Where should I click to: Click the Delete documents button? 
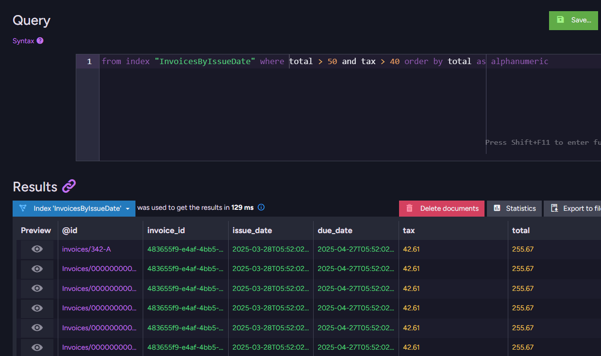[442, 208]
